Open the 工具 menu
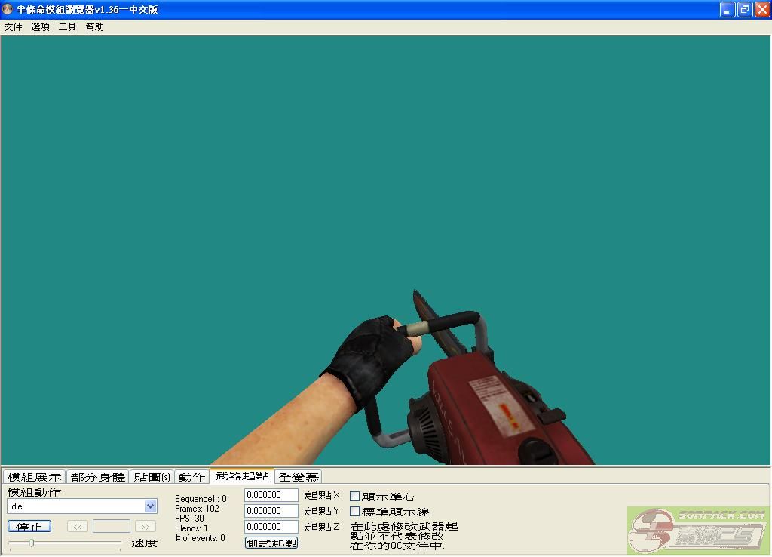Image resolution: width=772 pixels, height=557 pixels. [x=68, y=27]
